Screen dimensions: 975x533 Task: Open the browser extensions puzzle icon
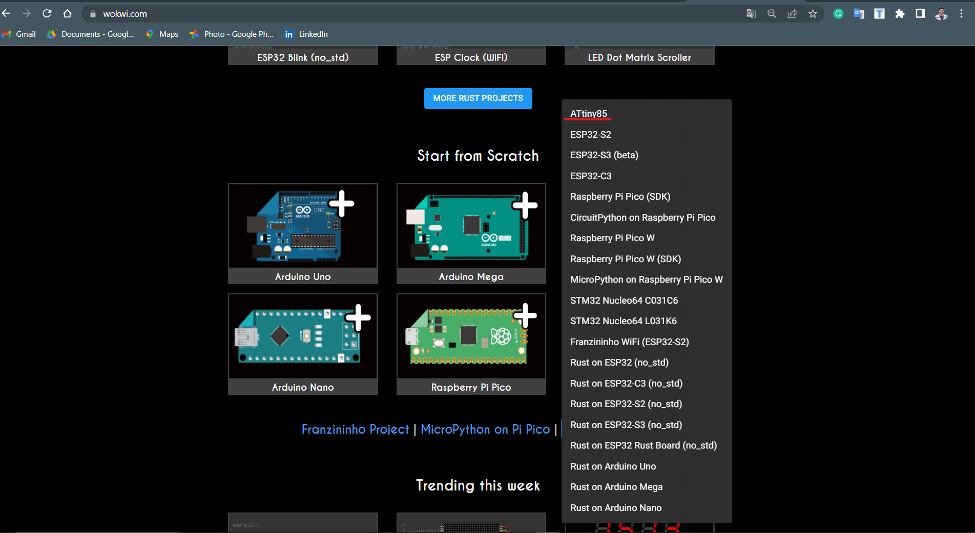(900, 14)
